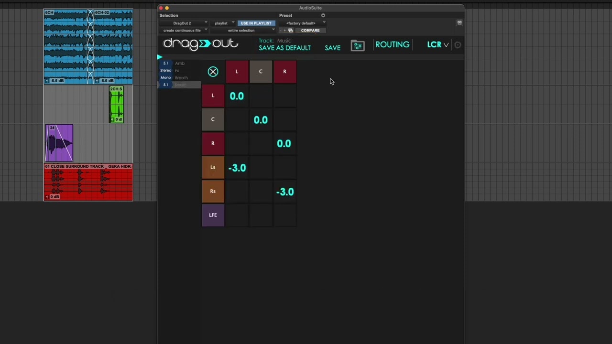This screenshot has width=612, height=344.
Task: Open the playlist processing dropdown
Action: (x=224, y=23)
